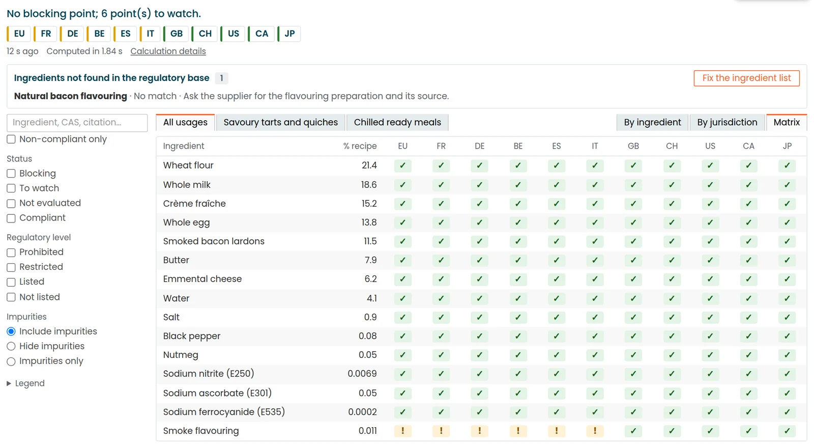Click the FR checkmark for Smoked bacon lardons
Image resolution: width=814 pixels, height=447 pixels.
[441, 241]
